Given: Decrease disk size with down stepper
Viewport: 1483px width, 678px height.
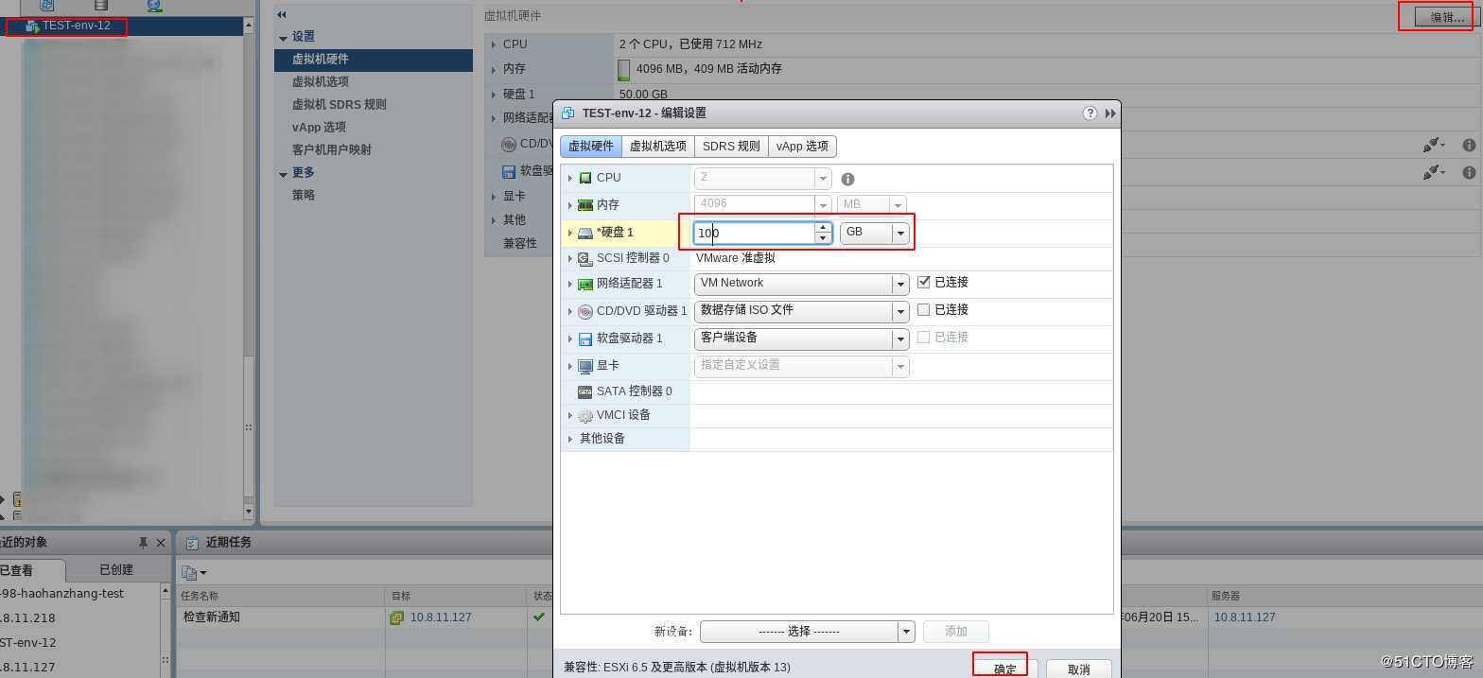Looking at the screenshot, I should [824, 238].
